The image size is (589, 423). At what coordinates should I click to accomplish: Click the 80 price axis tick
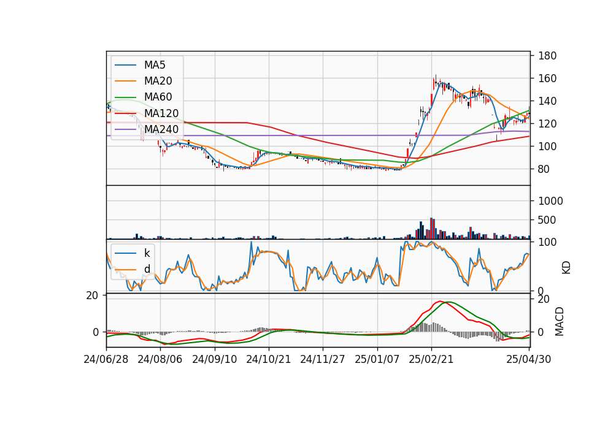[x=544, y=169]
